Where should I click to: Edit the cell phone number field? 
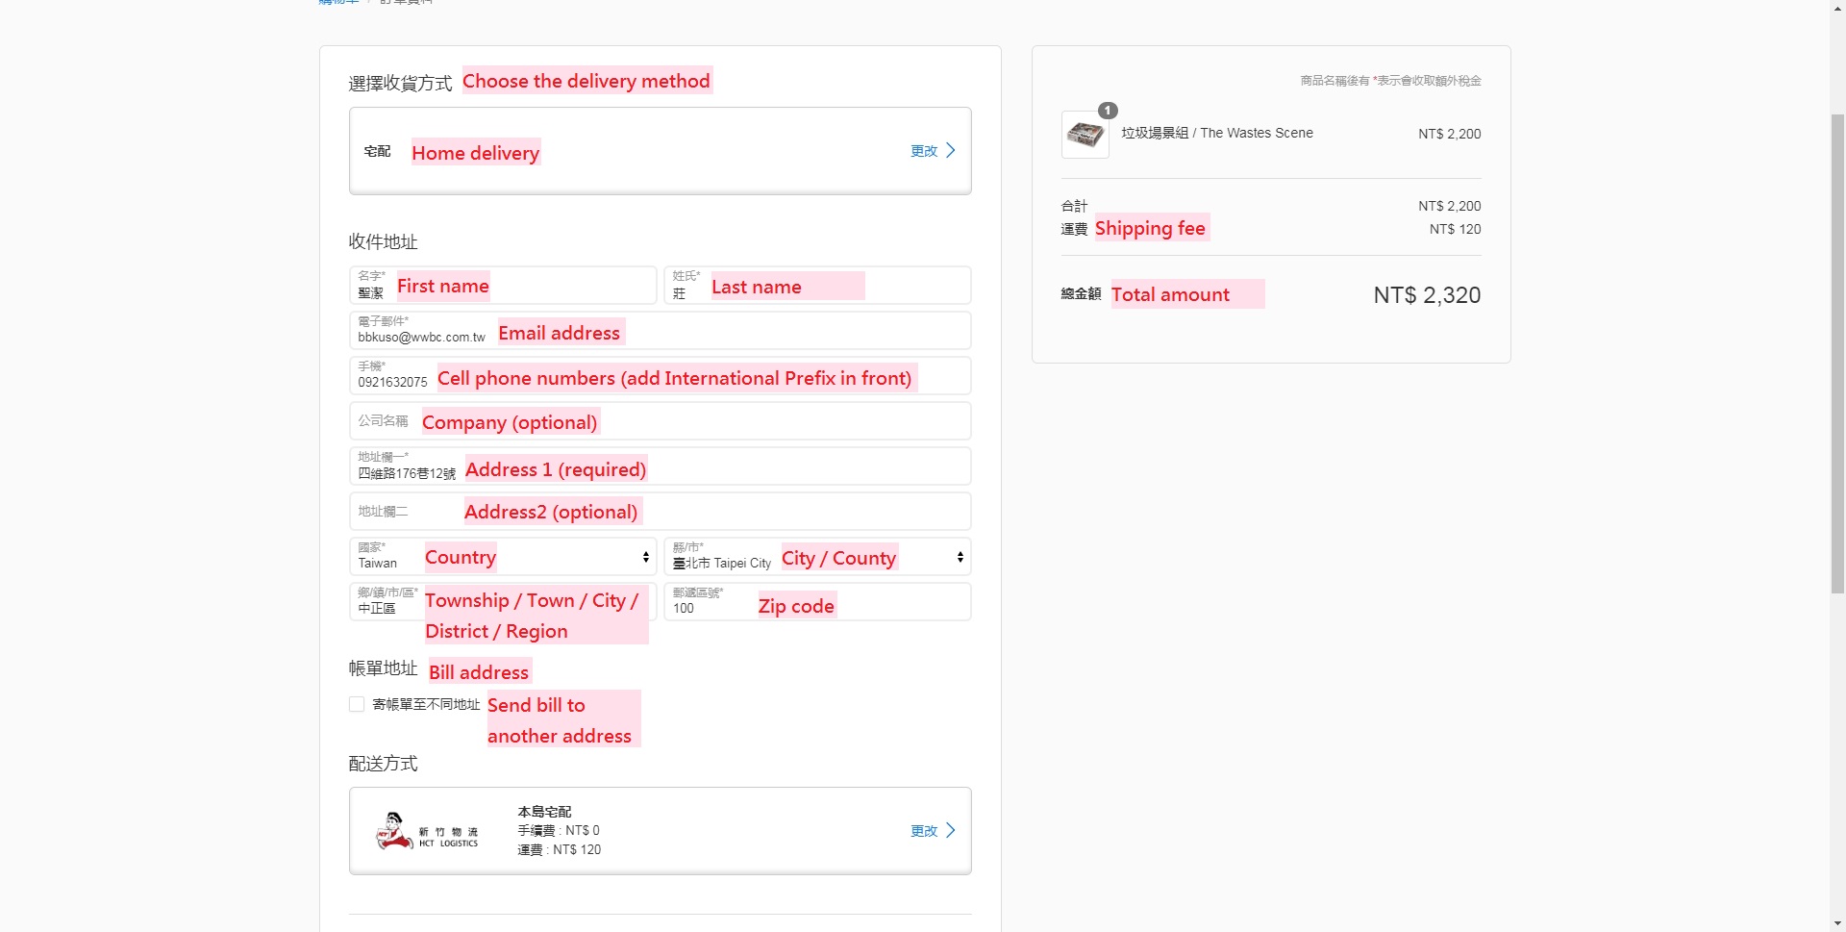[660, 376]
